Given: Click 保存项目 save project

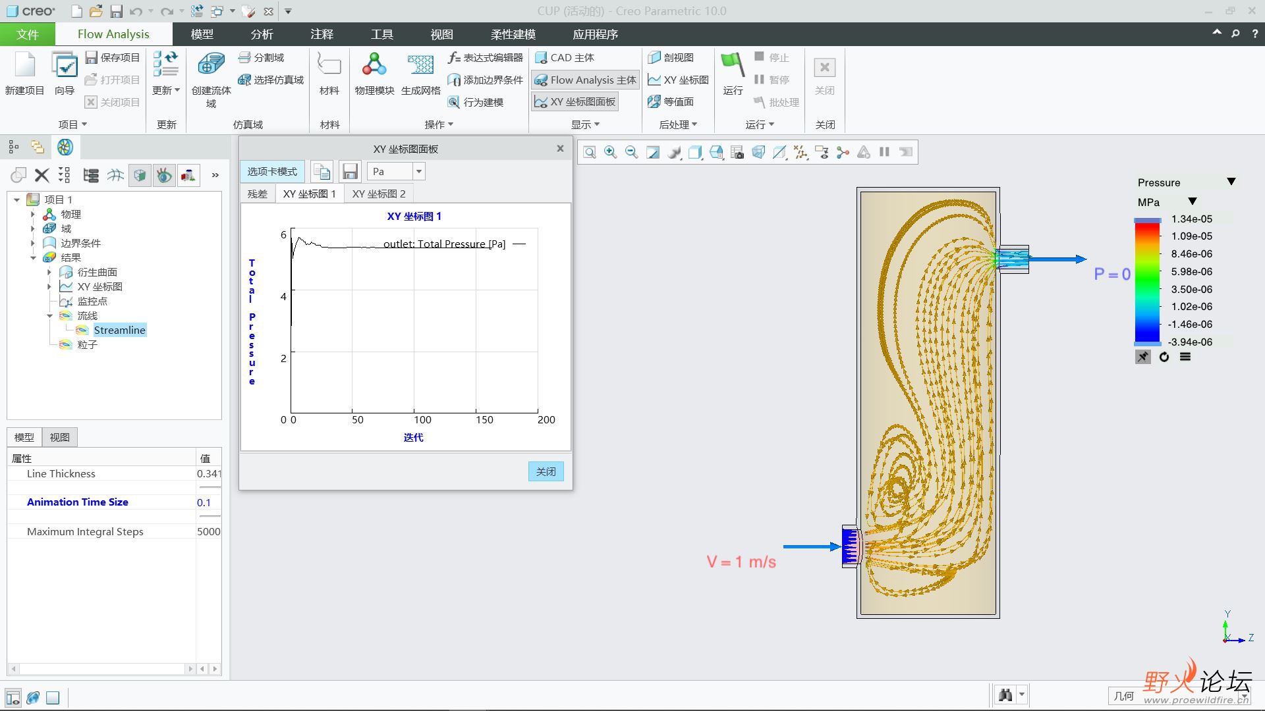Looking at the screenshot, I should 113,58.
